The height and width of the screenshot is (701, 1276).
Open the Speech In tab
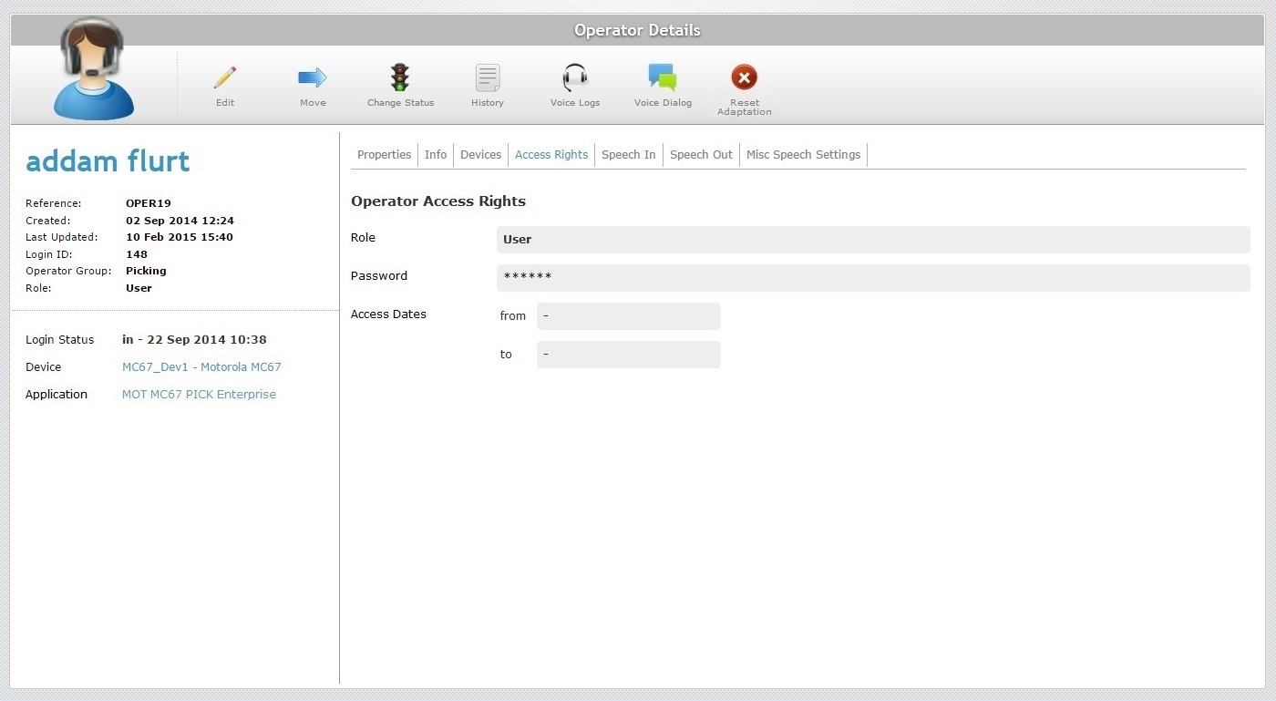point(629,155)
